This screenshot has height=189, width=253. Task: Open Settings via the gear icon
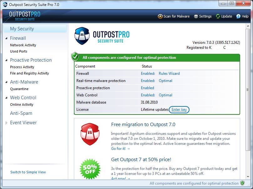pos(196,16)
